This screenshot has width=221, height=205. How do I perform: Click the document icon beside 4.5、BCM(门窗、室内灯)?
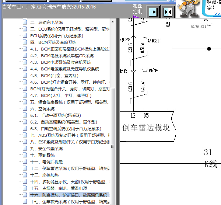(x=25, y=75)
